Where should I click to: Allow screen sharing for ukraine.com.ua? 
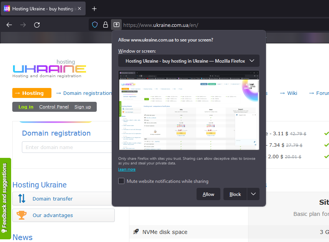[208, 194]
